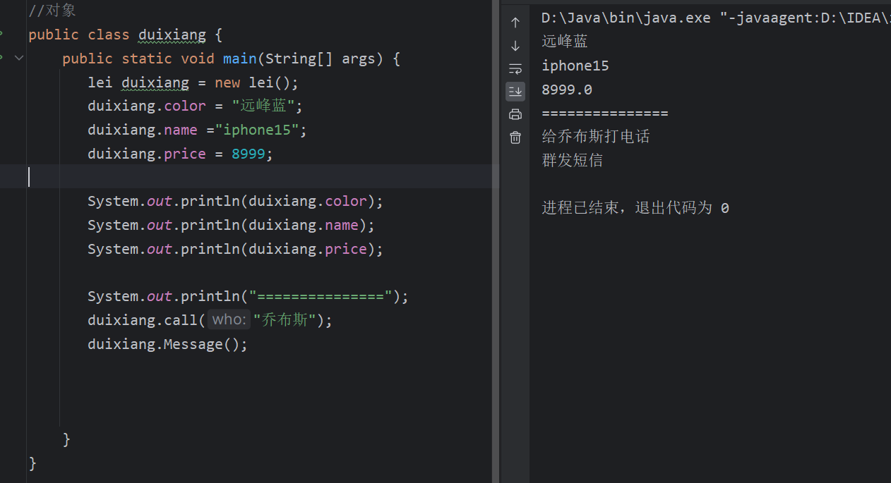Run main method from gutter arrow
Viewport: 891px width, 483px height.
point(2,57)
